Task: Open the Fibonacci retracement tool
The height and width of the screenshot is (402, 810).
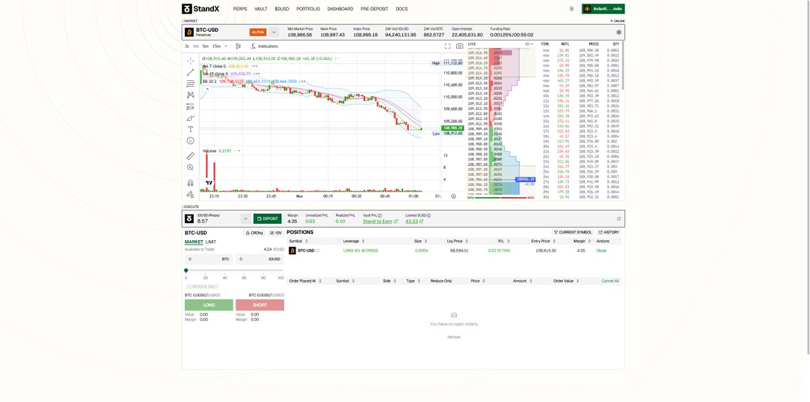Action: (x=190, y=84)
